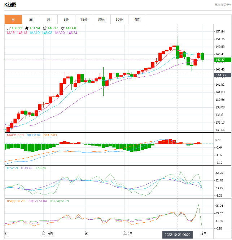The height and width of the screenshot is (240, 232).
Task: Open the 15分 interval tab
Action: coord(84,20)
